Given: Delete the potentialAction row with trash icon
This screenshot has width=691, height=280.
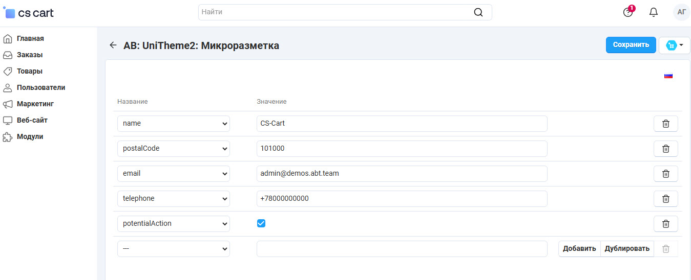Looking at the screenshot, I should pos(666,224).
